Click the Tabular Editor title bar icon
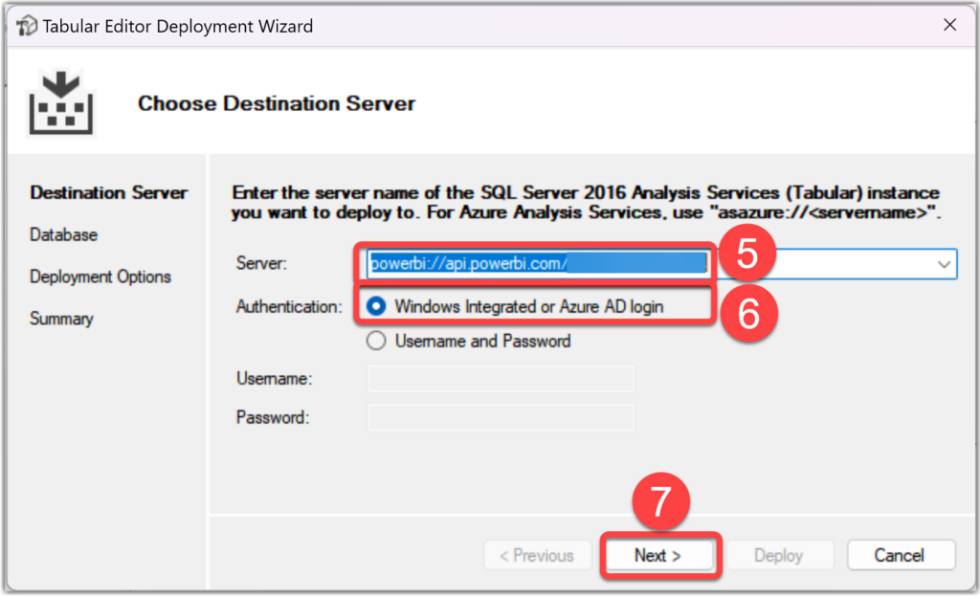Screen dimensions: 980x599 point(26,26)
